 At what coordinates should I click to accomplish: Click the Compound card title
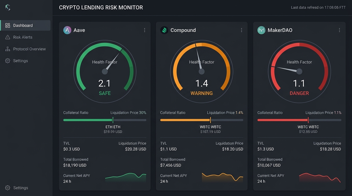pyautogui.click(x=183, y=30)
